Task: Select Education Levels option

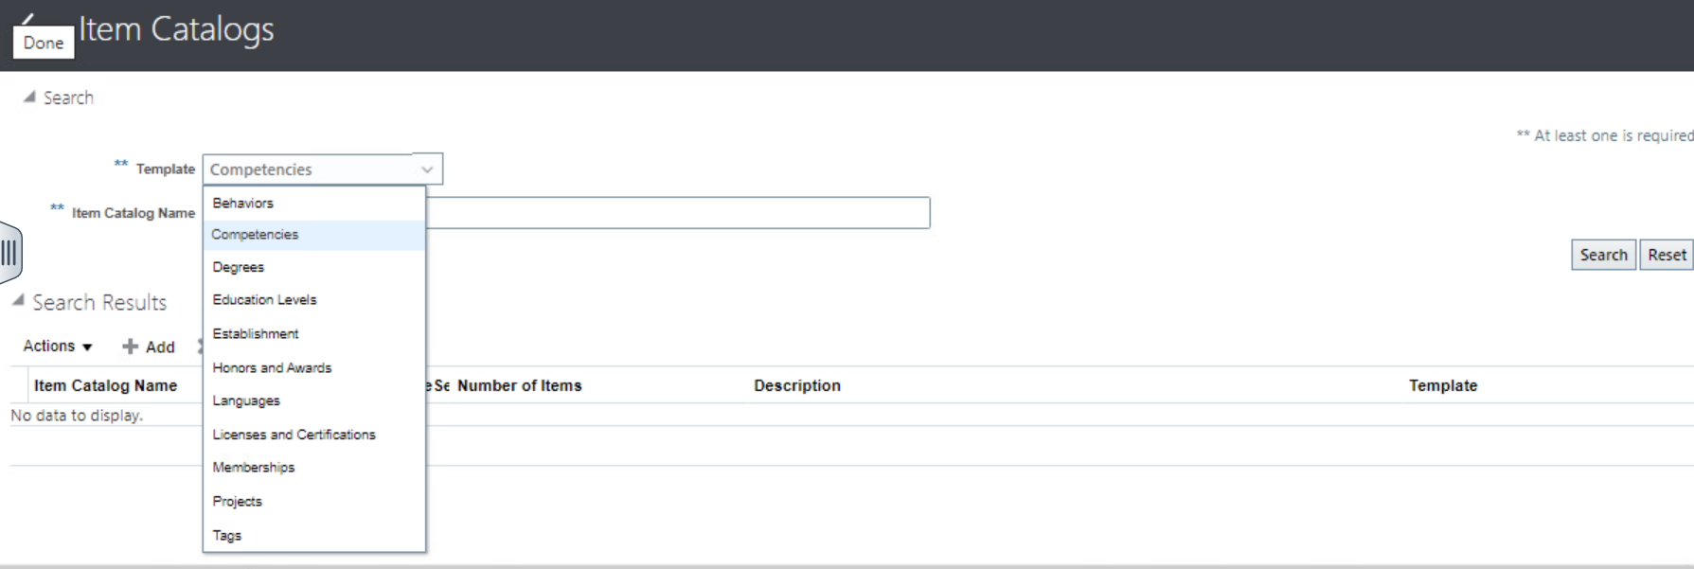Action: [314, 300]
